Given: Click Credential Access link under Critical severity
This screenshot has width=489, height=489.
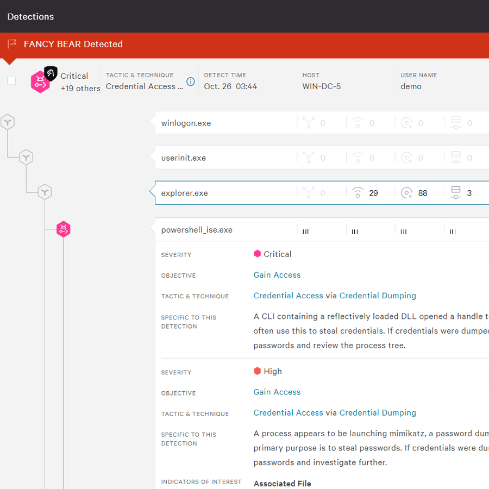Looking at the screenshot, I should click(x=288, y=296).
